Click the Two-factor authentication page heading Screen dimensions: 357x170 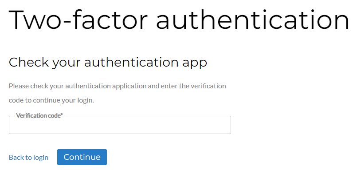click(179, 19)
